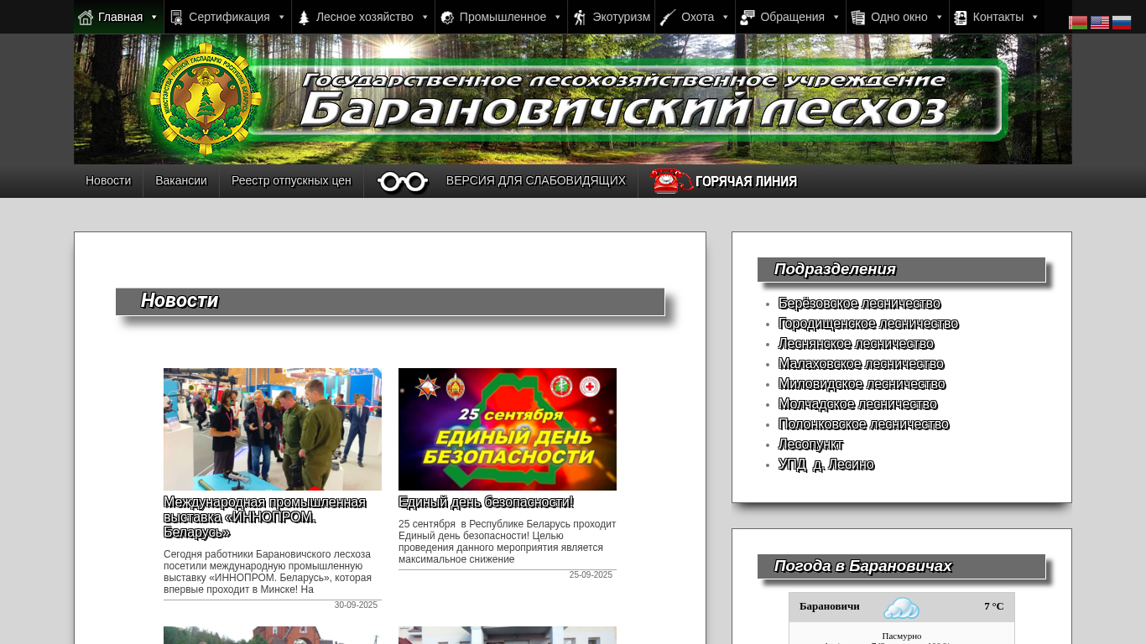Expand the Промышленное dropdown arrow

(558, 17)
